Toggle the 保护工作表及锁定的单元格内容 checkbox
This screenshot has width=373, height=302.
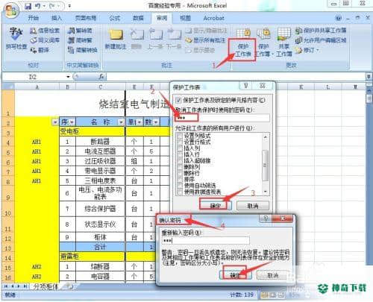click(178, 100)
